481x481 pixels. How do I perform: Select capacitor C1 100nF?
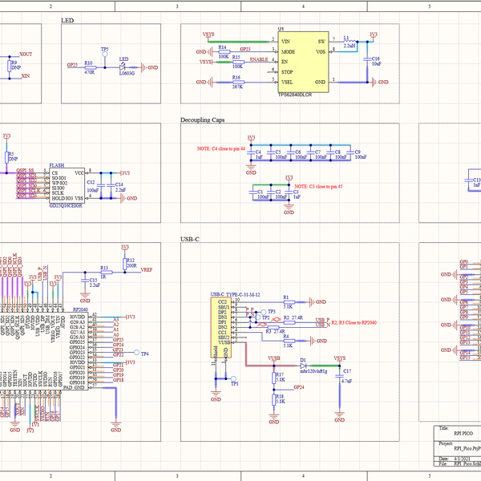point(253,192)
